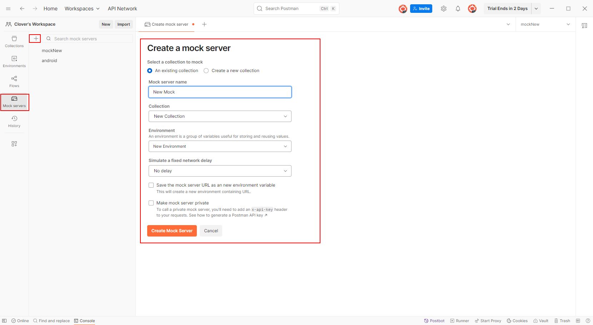
Task: Click the Trial Ends in 2 Days button
Action: [x=507, y=9]
